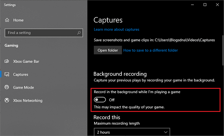The height and width of the screenshot is (136, 224).
Task: Open the Game Mode section
Action: (24, 87)
